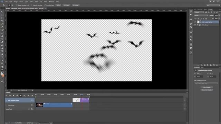This screenshot has width=221, height=124.
Task: Click Edit Contents in Properties panel
Action: click(207, 87)
